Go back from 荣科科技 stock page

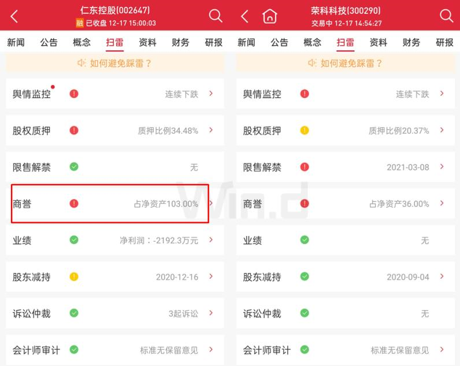point(244,16)
